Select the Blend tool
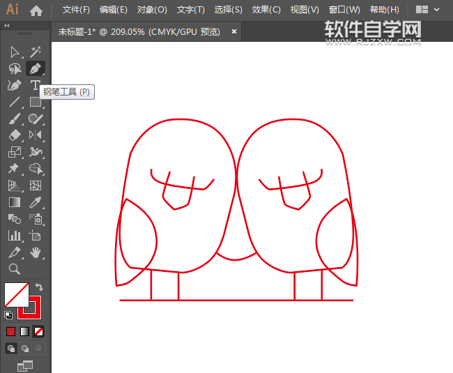 tap(15, 219)
